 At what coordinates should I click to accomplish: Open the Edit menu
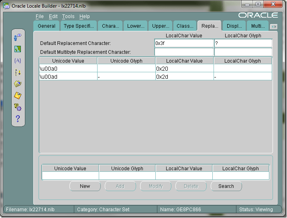tap(53, 16)
